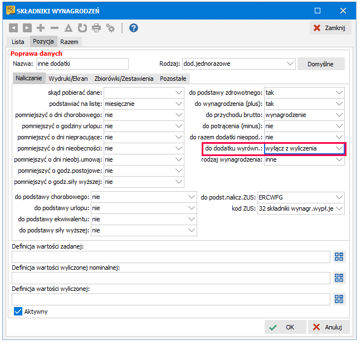Expand pomniejszyć o dni chorobowego dropdown
This screenshot has width=361, height=345.
(x=179, y=115)
